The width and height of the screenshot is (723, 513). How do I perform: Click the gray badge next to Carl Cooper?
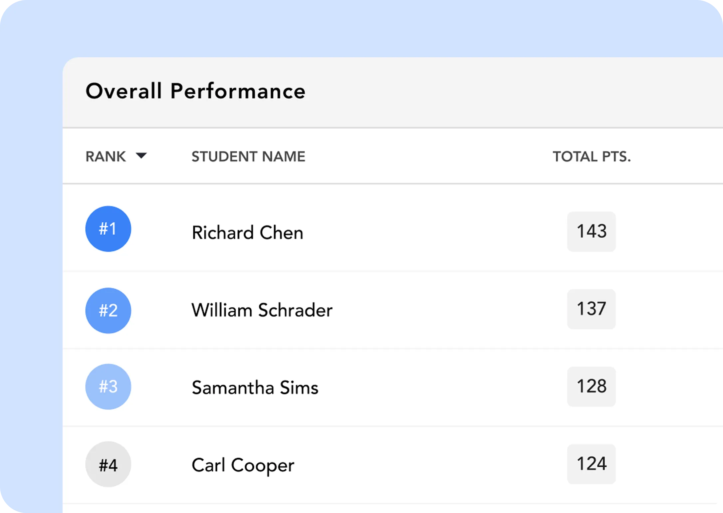pyautogui.click(x=108, y=464)
